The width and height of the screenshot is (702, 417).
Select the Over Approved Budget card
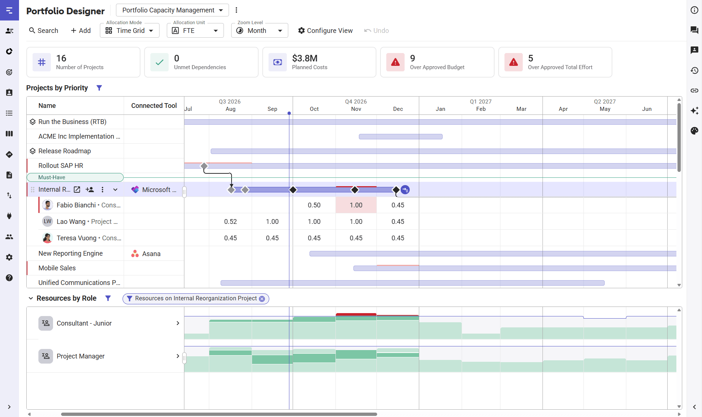pyautogui.click(x=437, y=62)
